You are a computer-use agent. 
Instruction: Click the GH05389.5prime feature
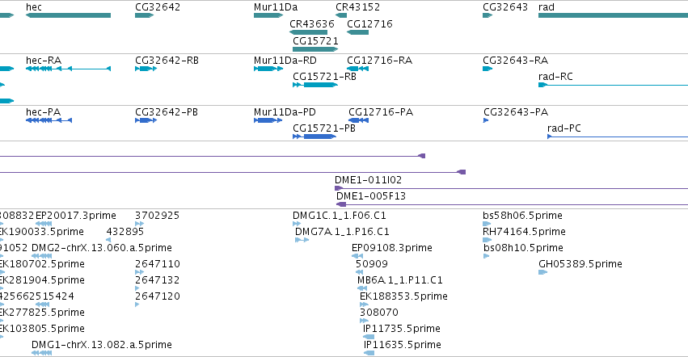coord(542,272)
